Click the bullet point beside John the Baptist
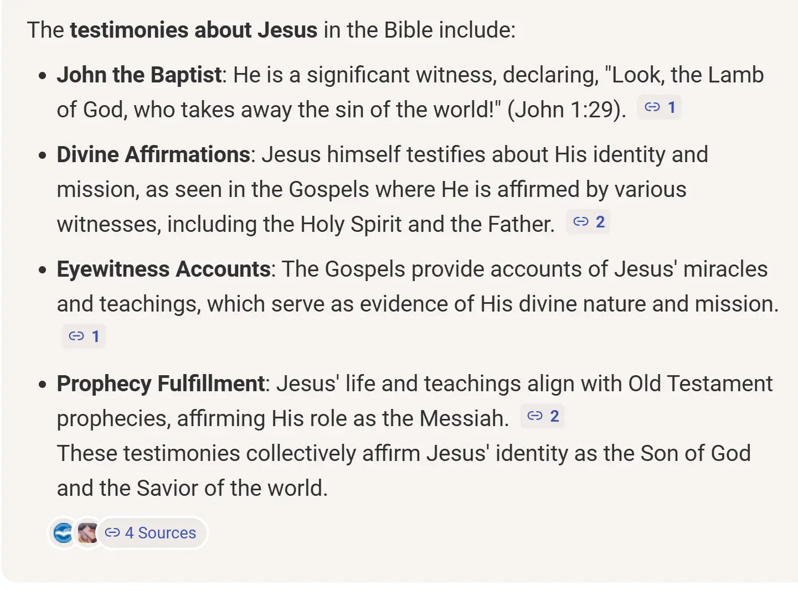Screen dimensions: 798x591 [43, 76]
